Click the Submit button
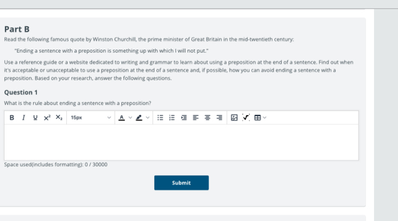The image size is (398, 221). coord(182,183)
